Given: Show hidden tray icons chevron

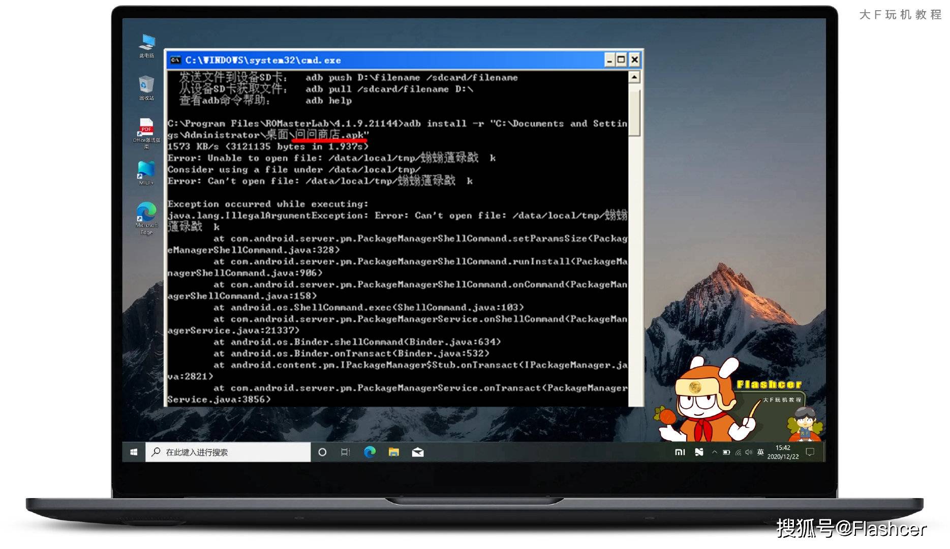Looking at the screenshot, I should point(715,452).
